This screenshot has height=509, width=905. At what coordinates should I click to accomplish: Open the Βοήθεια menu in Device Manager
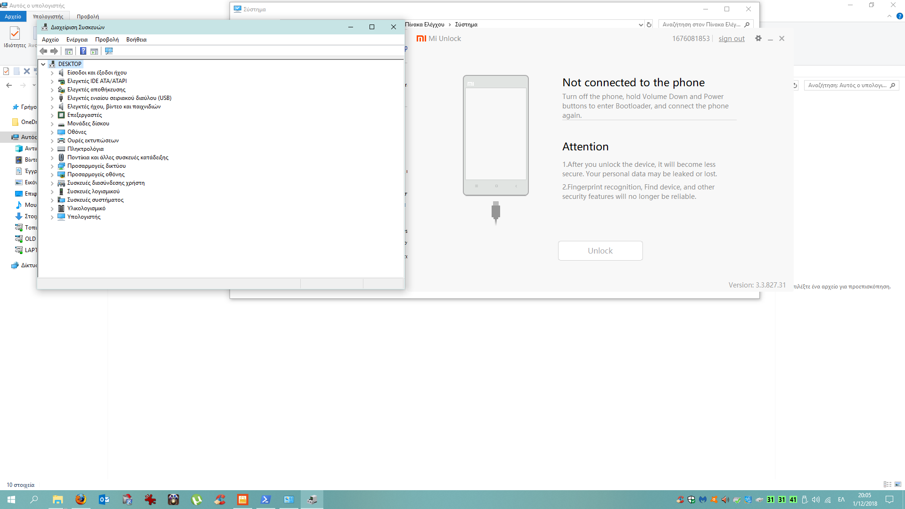point(136,40)
